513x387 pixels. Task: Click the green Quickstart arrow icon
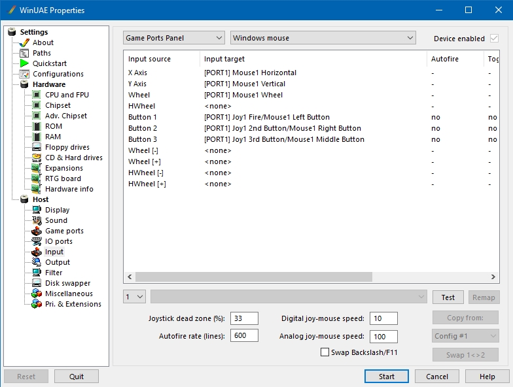coord(25,63)
